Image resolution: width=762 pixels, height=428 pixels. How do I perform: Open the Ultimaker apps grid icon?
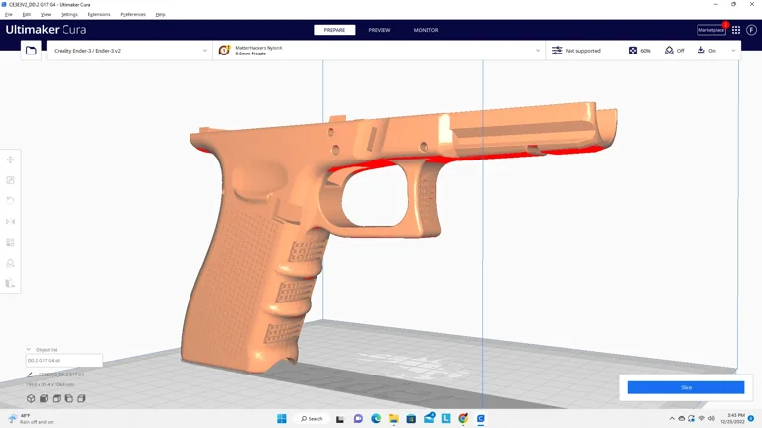click(736, 30)
